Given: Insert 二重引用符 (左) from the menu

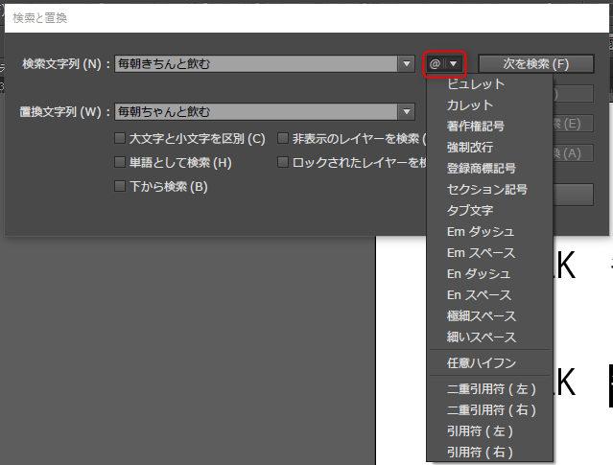Looking at the screenshot, I should click(x=491, y=389).
